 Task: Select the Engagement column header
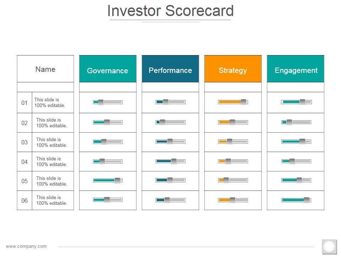tap(296, 70)
